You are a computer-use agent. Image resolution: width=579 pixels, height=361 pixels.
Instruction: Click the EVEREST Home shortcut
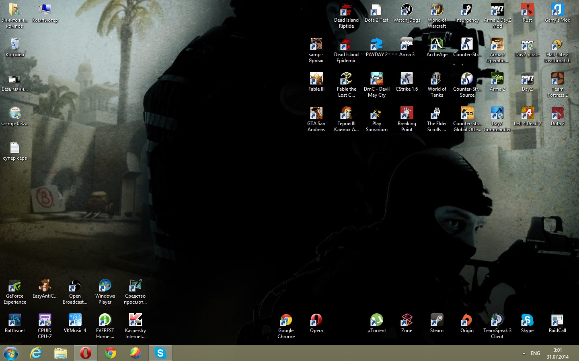tap(105, 327)
